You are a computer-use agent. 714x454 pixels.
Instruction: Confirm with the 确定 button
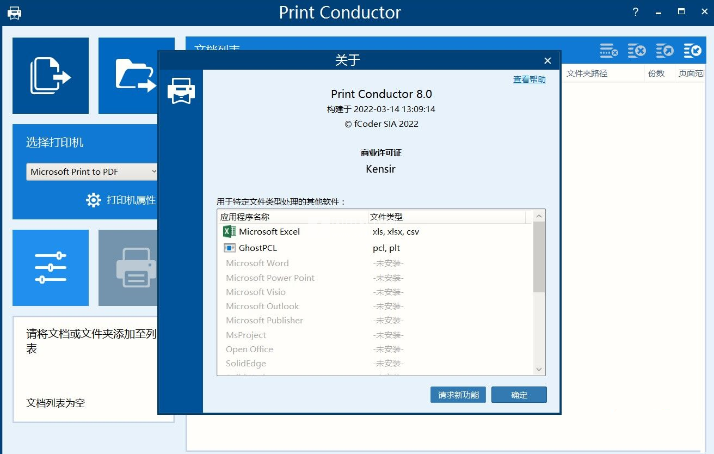(x=519, y=395)
